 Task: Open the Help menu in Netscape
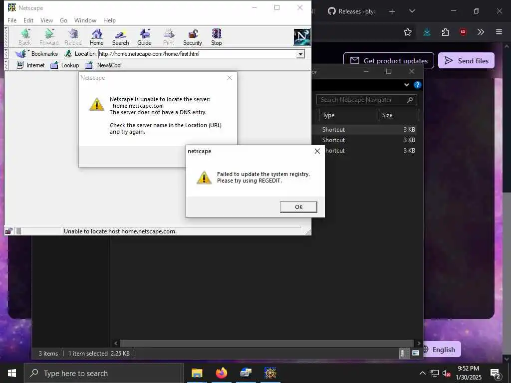pos(109,20)
